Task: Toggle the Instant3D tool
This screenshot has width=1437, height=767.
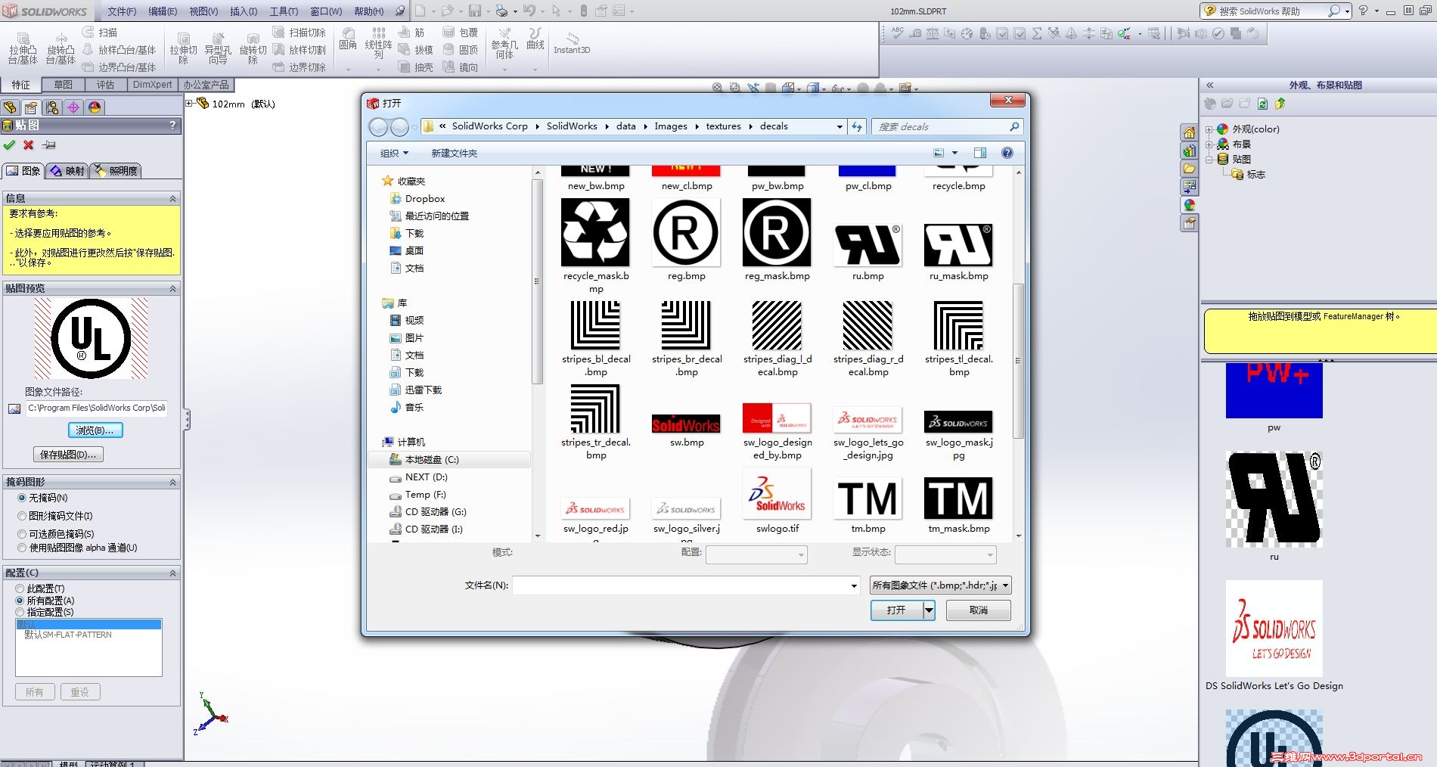Action: [572, 44]
